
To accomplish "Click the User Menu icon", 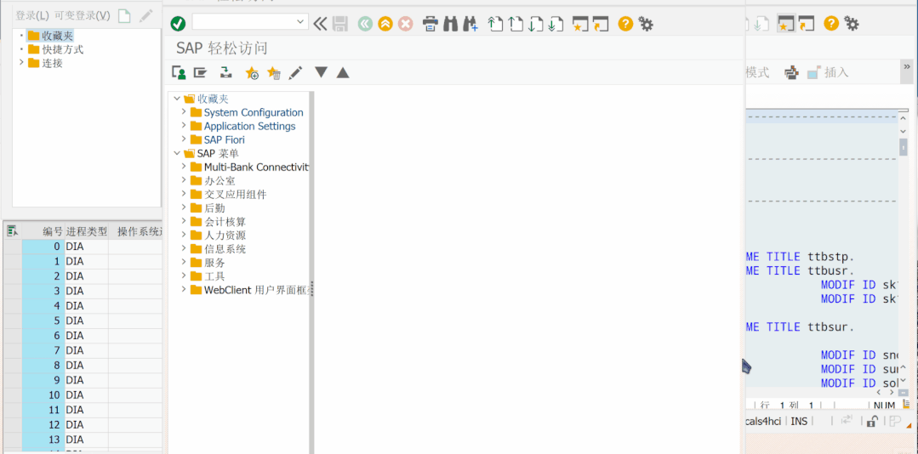I will pos(179,72).
